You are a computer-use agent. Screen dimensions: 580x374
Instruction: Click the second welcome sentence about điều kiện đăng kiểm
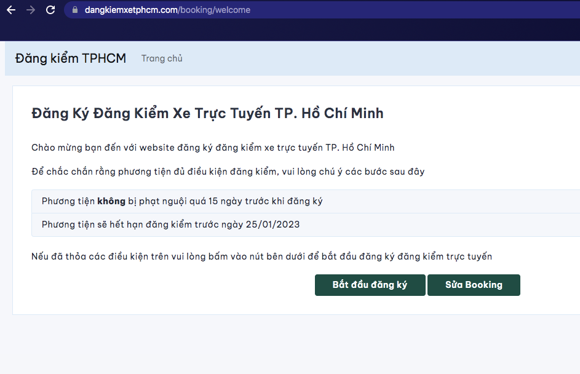coord(228,171)
